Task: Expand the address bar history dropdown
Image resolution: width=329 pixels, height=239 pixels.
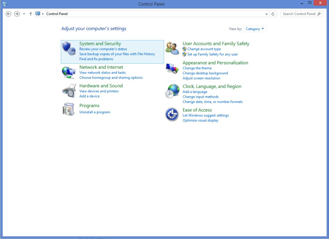Action: (266, 14)
